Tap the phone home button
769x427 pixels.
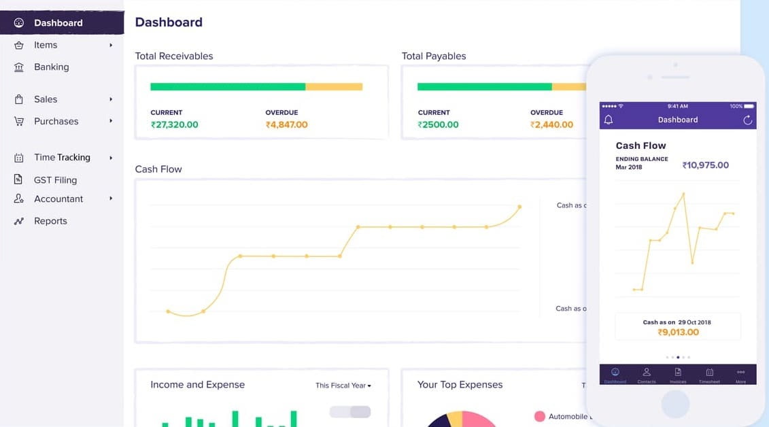coord(675,404)
